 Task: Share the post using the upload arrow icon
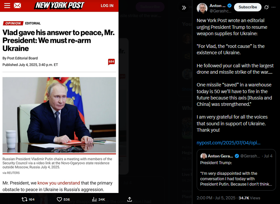pyautogui.click(x=130, y=199)
